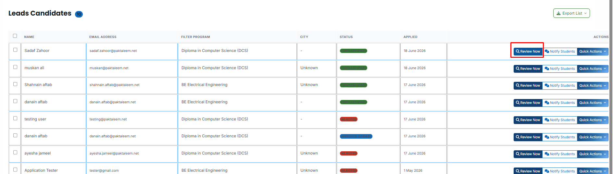Click the email shahnain.aftab@paktaleem.net

pos(115,85)
